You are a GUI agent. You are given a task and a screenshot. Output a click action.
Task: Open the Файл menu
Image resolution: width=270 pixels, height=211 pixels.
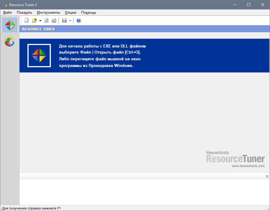(8, 12)
